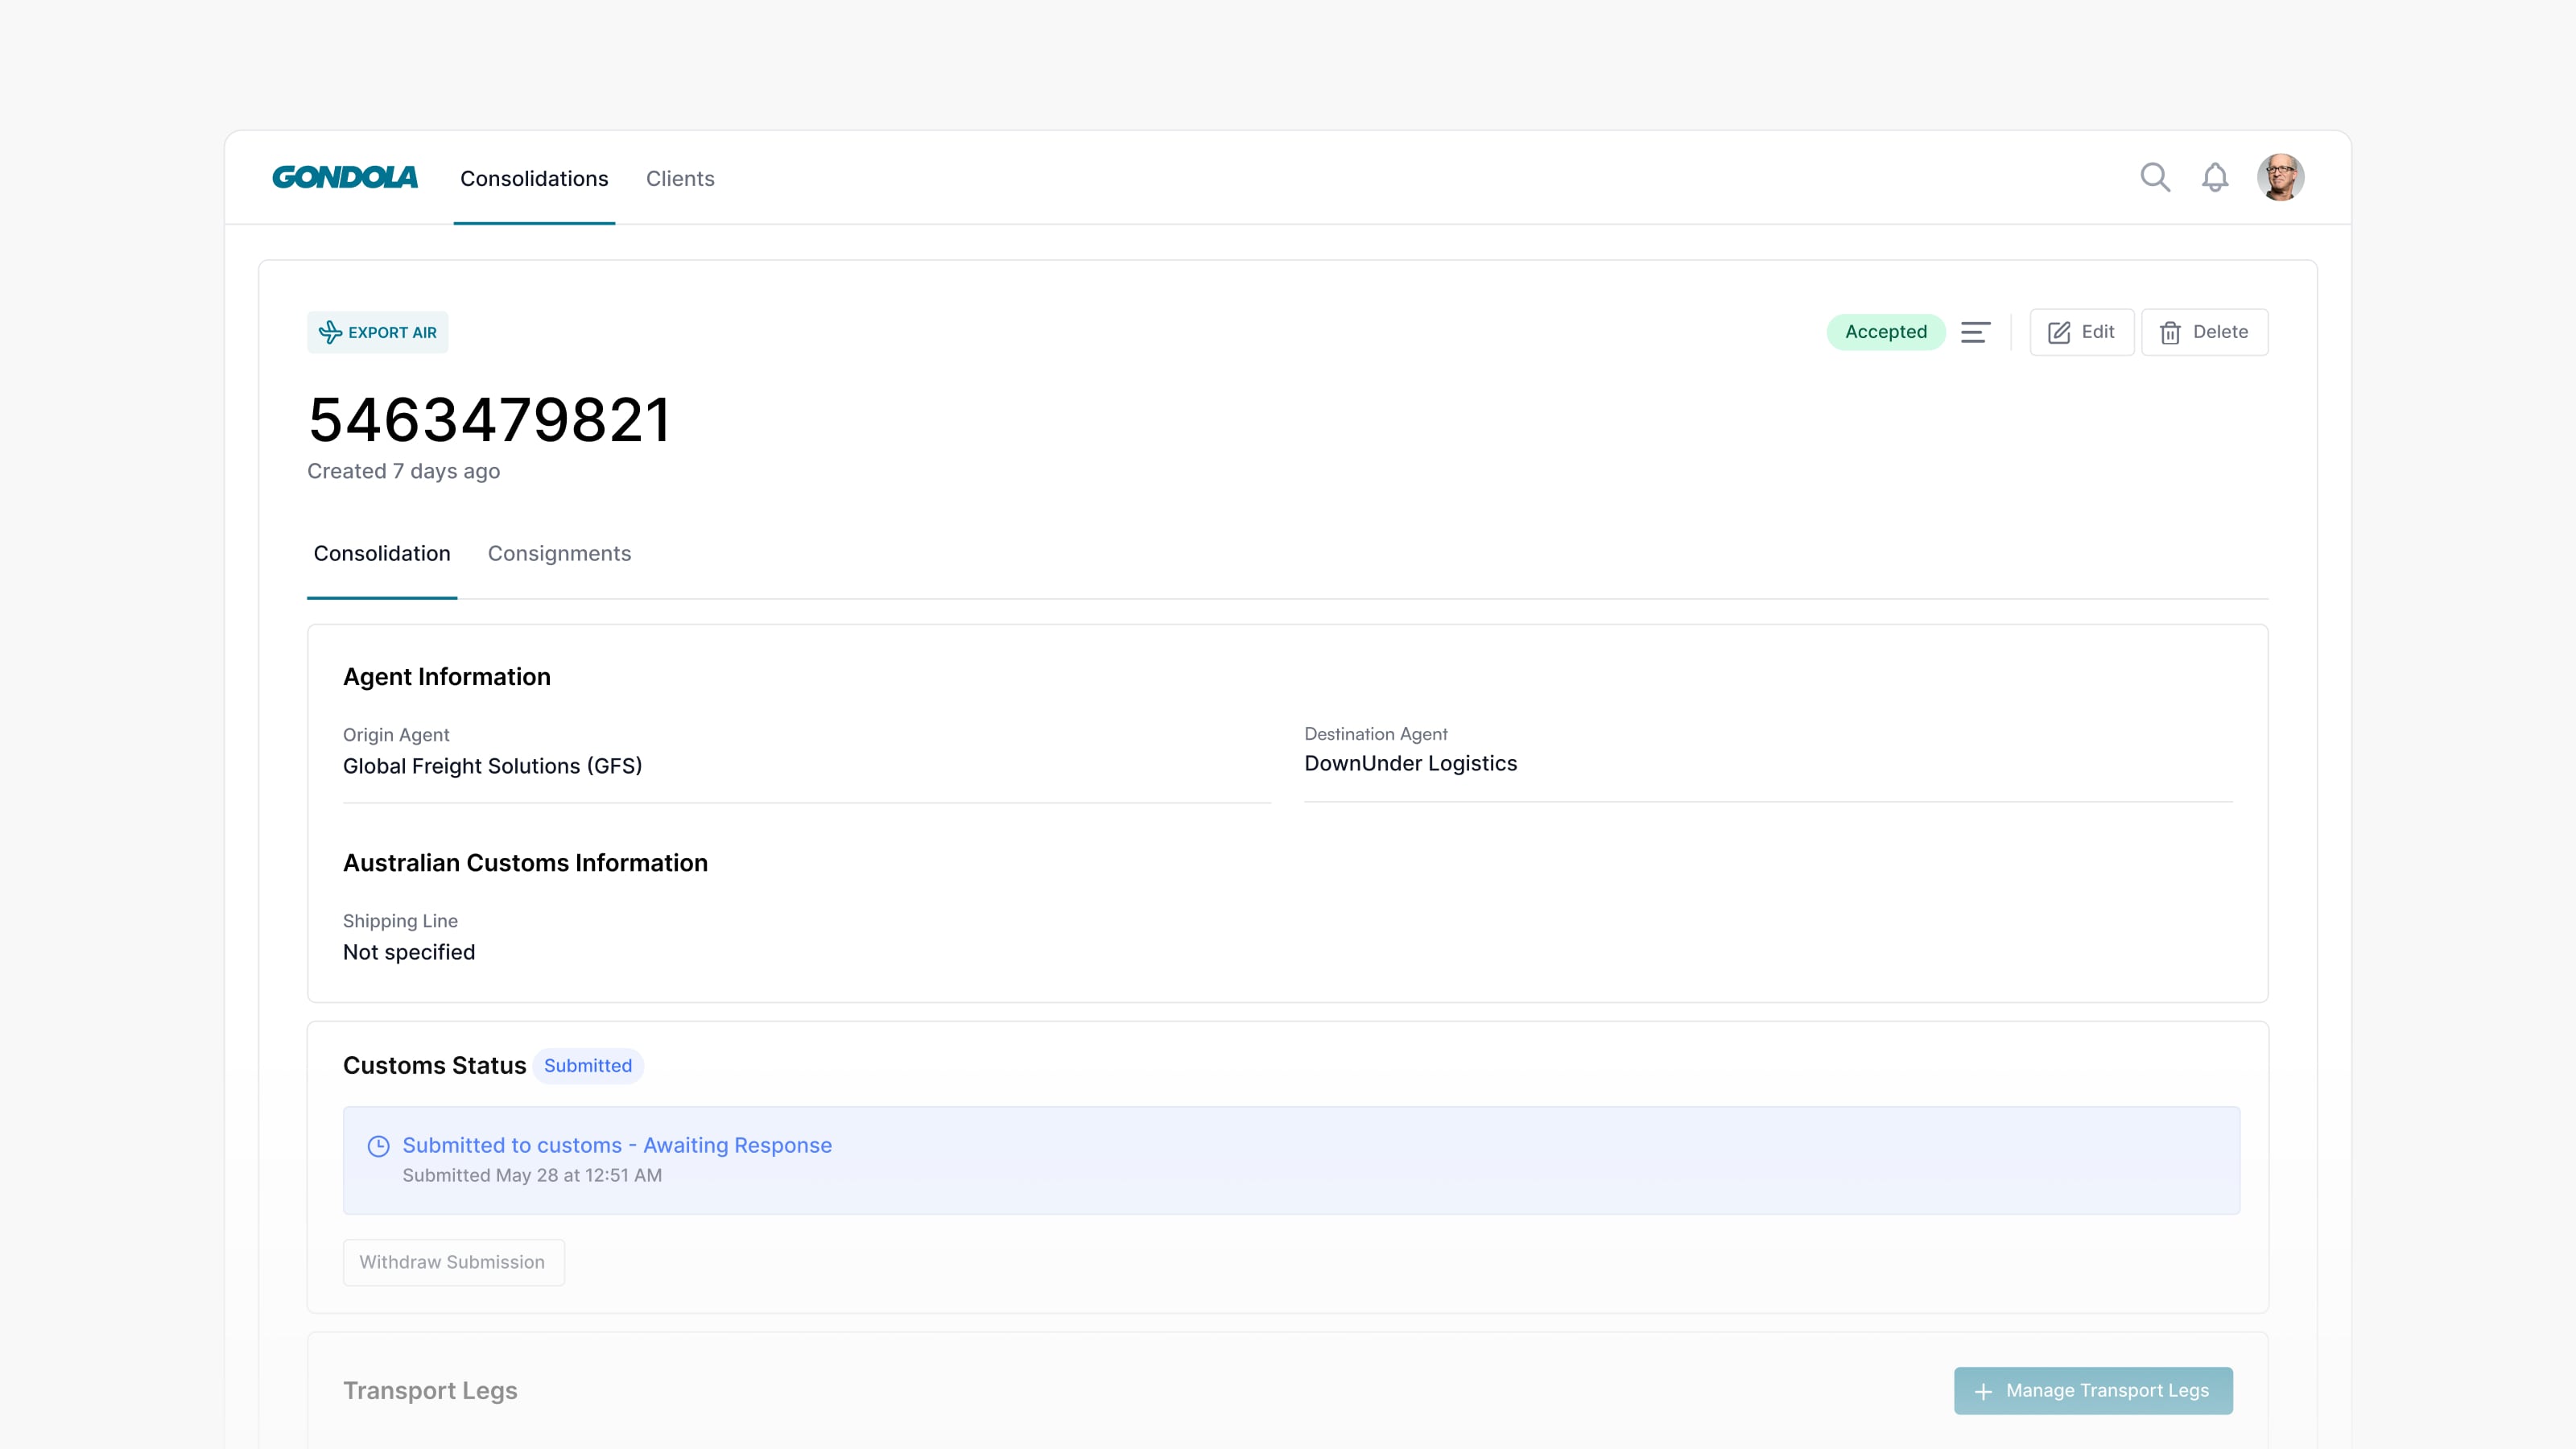Click the Delete trash button

pos(2204,332)
